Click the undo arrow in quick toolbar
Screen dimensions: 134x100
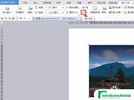(21, 19)
